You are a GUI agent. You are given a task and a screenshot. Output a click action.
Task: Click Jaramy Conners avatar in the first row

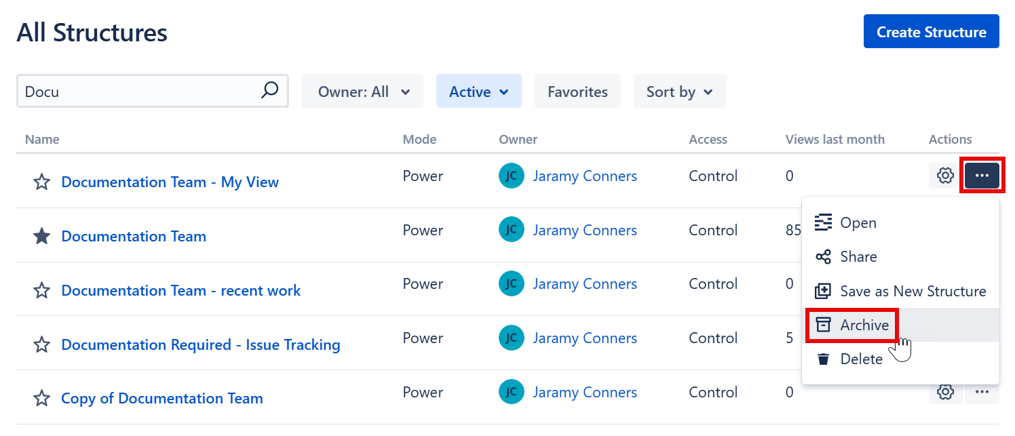512,176
